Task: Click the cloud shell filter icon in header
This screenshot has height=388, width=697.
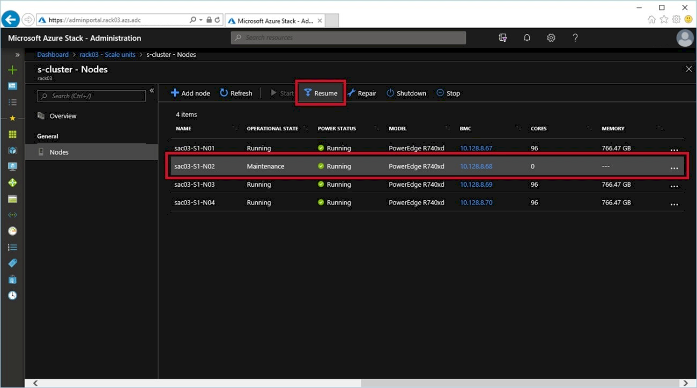Action: [x=503, y=38]
